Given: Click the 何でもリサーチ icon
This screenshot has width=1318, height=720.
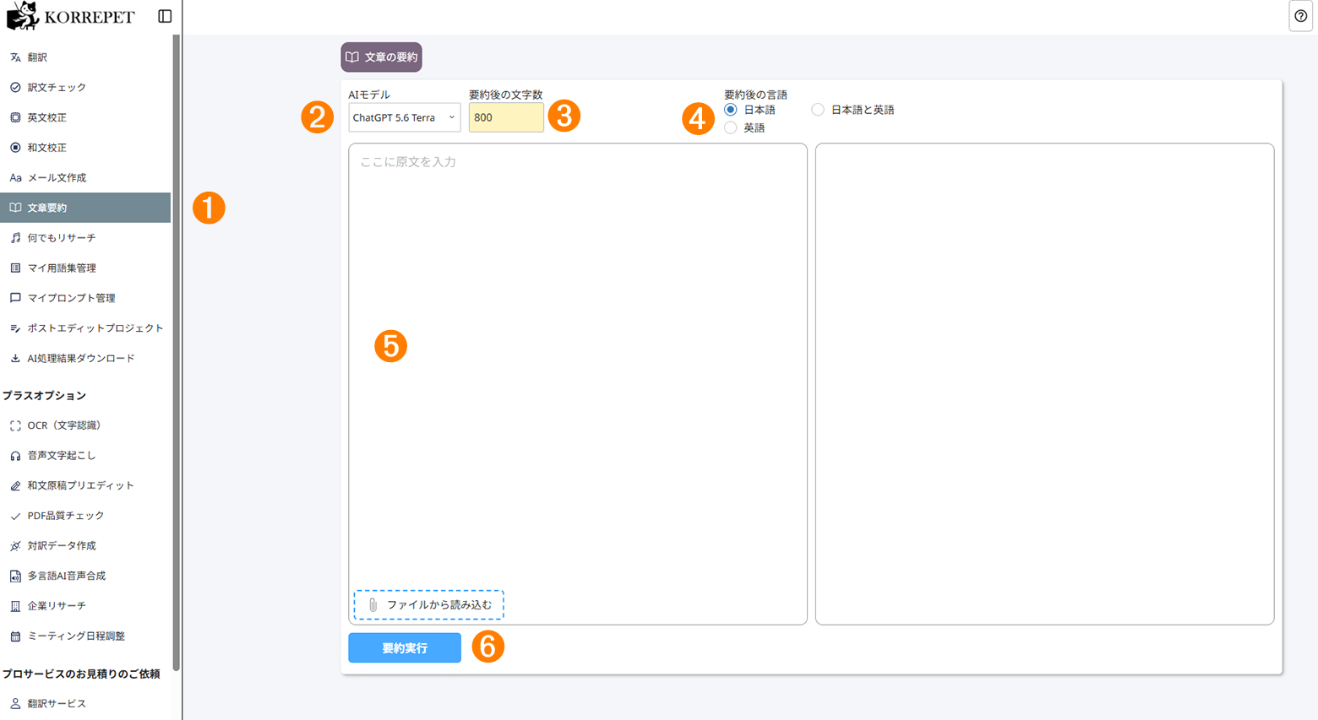Looking at the screenshot, I should click(15, 238).
